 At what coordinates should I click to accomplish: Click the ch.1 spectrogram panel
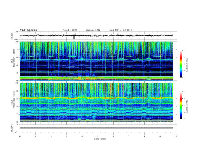(96, 61)
